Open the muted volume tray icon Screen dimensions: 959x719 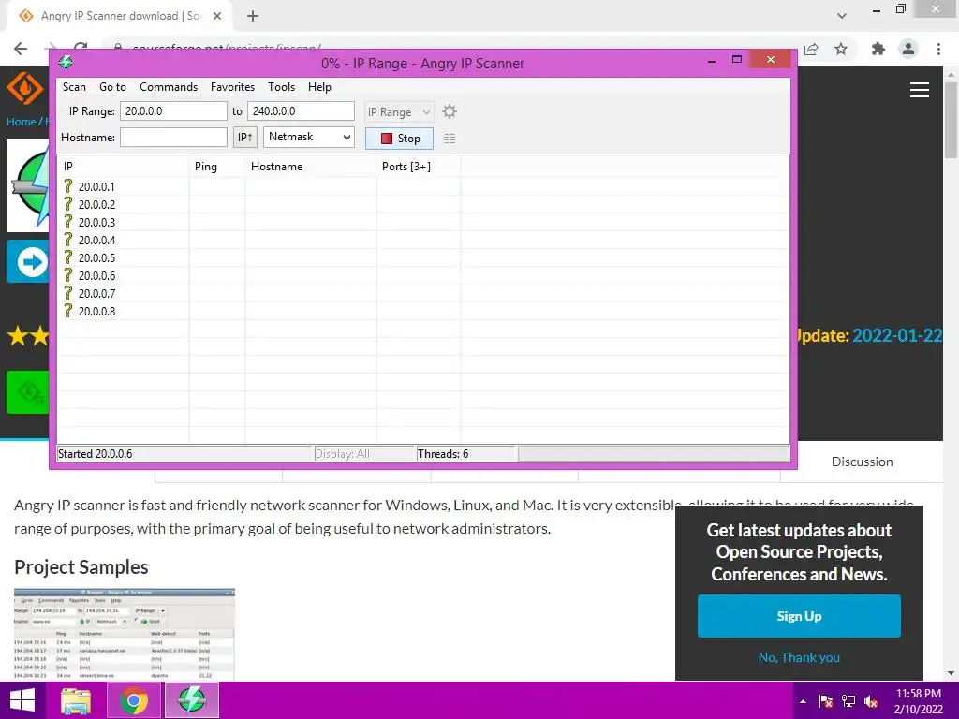871,701
